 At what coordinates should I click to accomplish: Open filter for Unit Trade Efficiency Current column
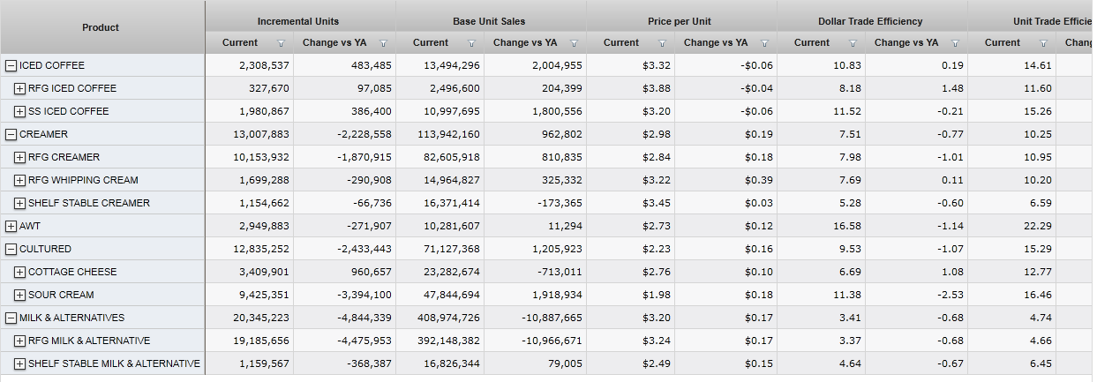[1043, 43]
